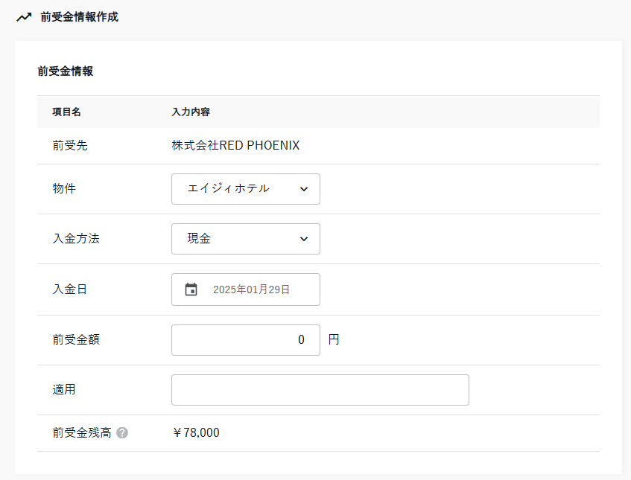Click the trend arrow icon in header
Viewport: 631px width, 480px height.
tap(24, 17)
